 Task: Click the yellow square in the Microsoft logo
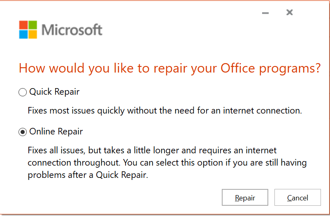click(x=33, y=34)
